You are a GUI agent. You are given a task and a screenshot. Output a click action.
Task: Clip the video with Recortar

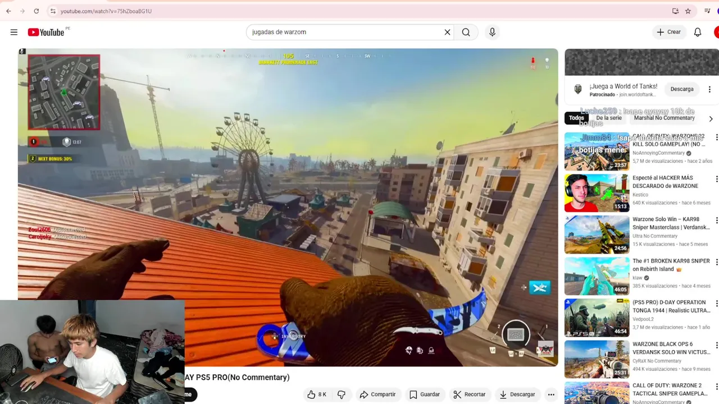tap(469, 394)
